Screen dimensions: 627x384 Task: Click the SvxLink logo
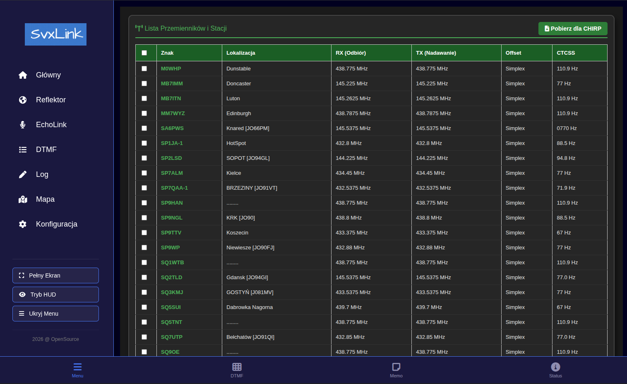55,34
